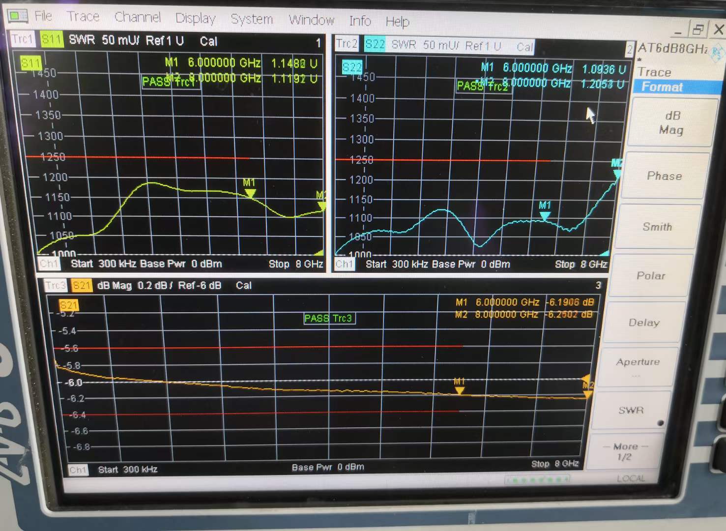The height and width of the screenshot is (531, 726).
Task: Open the Channel menu
Action: [137, 17]
